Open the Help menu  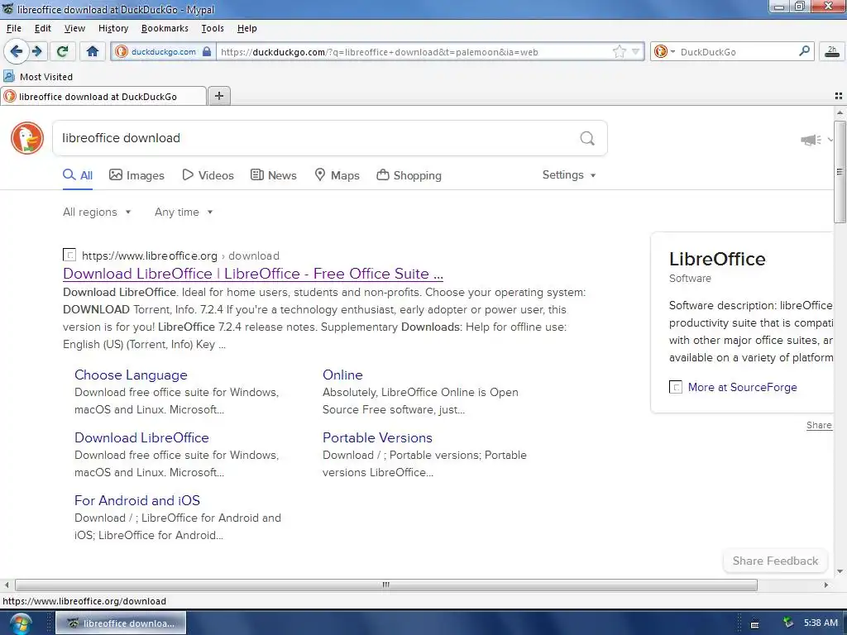(x=246, y=28)
